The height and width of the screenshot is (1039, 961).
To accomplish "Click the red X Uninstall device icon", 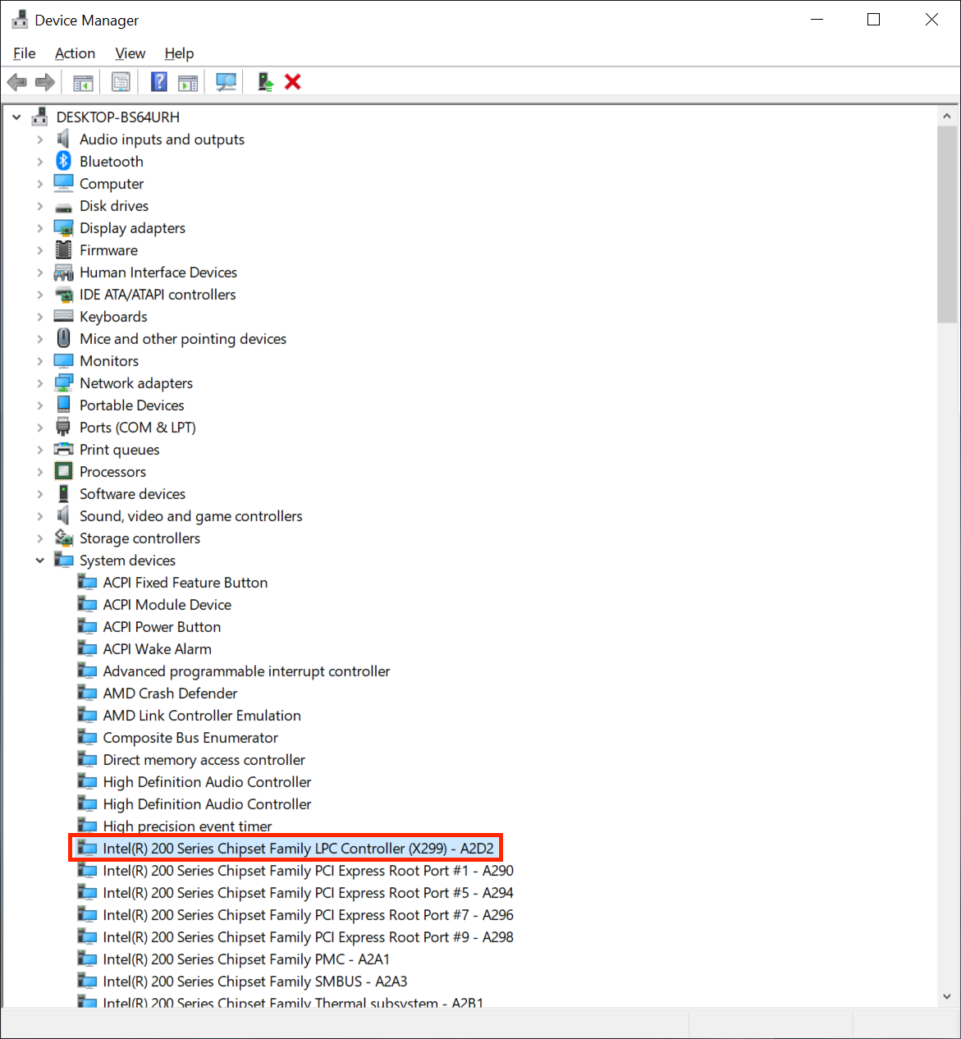I will (x=293, y=82).
